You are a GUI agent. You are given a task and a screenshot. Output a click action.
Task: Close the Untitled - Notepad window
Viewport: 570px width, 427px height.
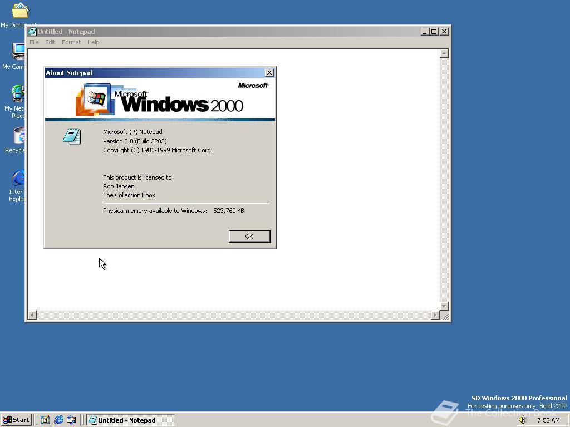[444, 32]
